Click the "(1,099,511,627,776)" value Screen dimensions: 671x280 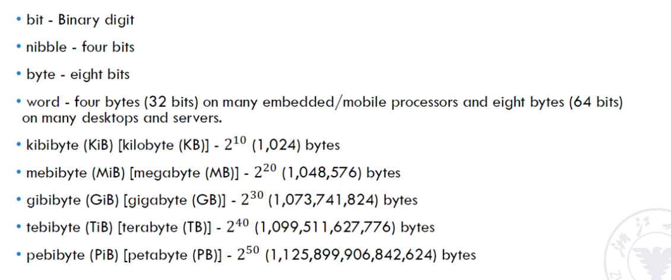326,228
